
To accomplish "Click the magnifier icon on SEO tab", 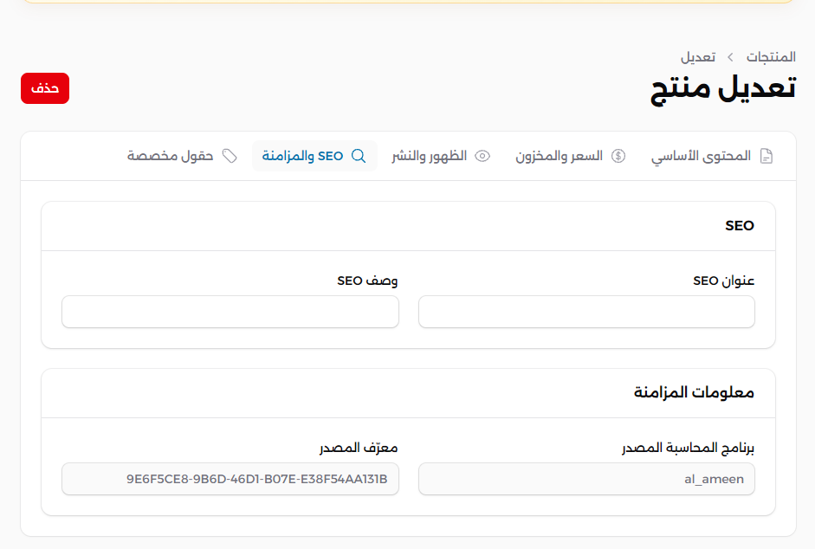I will tap(359, 156).
